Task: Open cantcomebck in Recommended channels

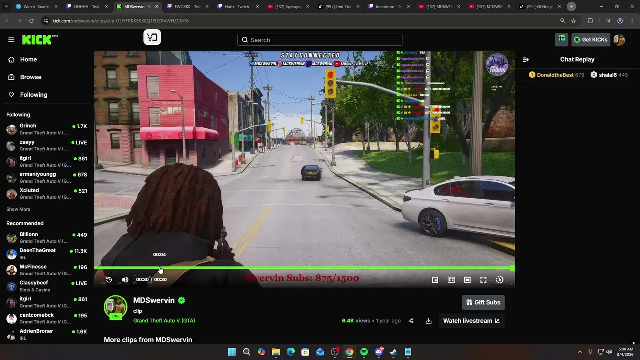Action: point(47,318)
